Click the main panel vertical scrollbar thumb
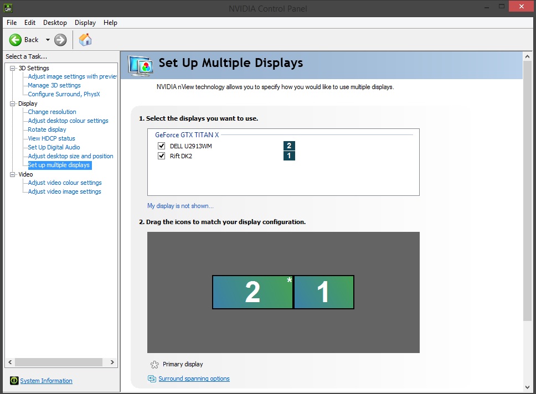 (528, 191)
